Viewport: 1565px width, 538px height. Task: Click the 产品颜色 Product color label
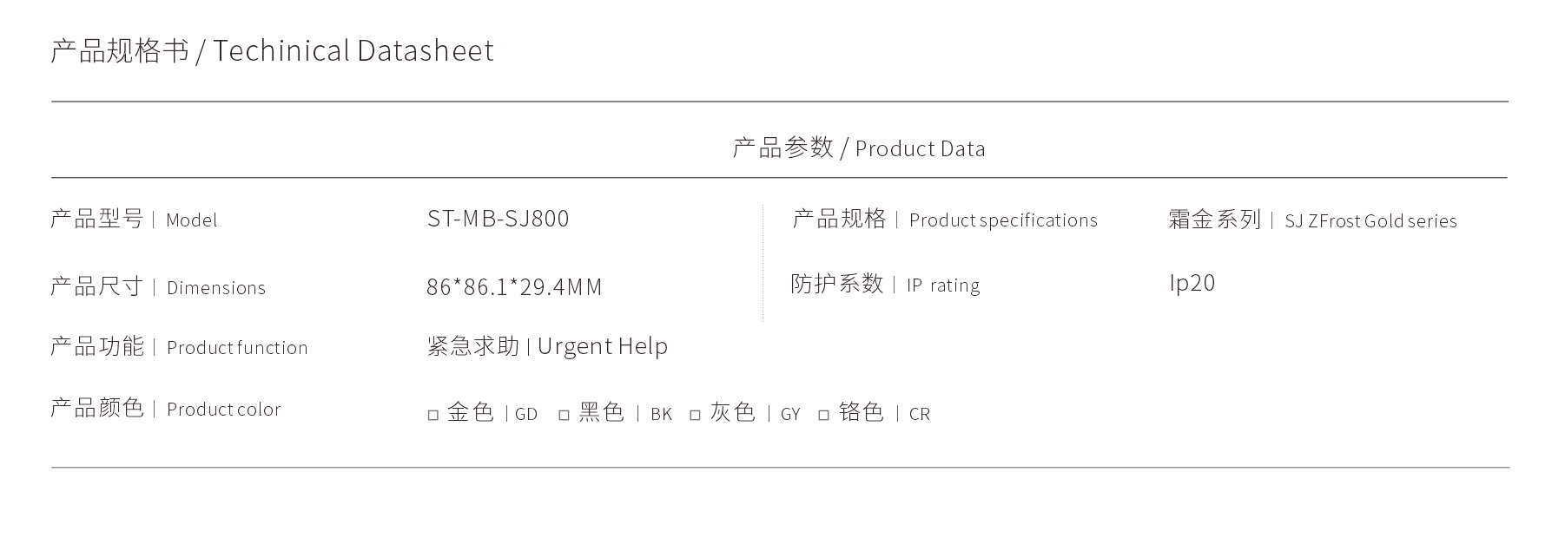point(166,408)
